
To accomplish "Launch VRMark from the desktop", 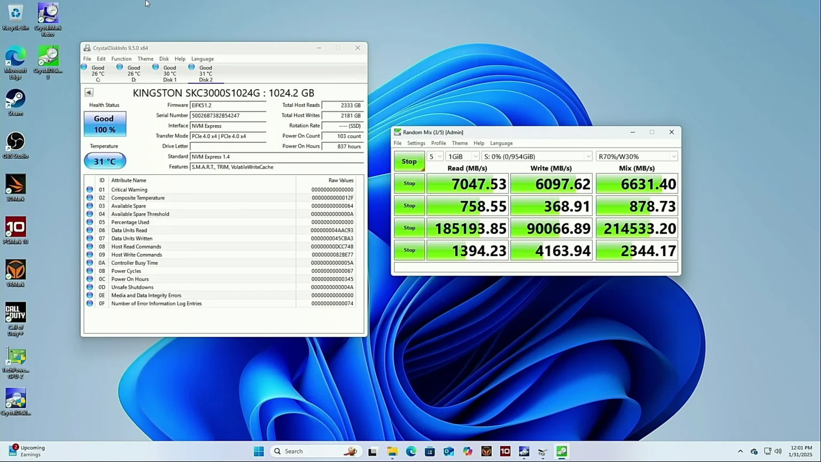I will (x=16, y=274).
